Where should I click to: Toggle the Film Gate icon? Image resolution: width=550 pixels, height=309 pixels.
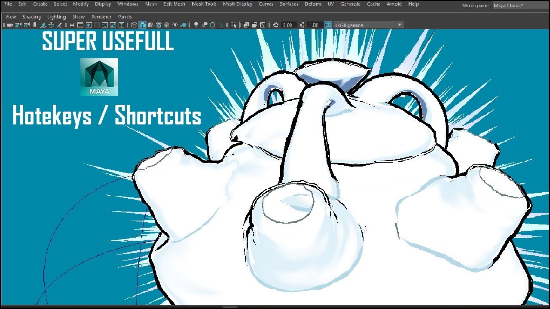click(x=80, y=25)
